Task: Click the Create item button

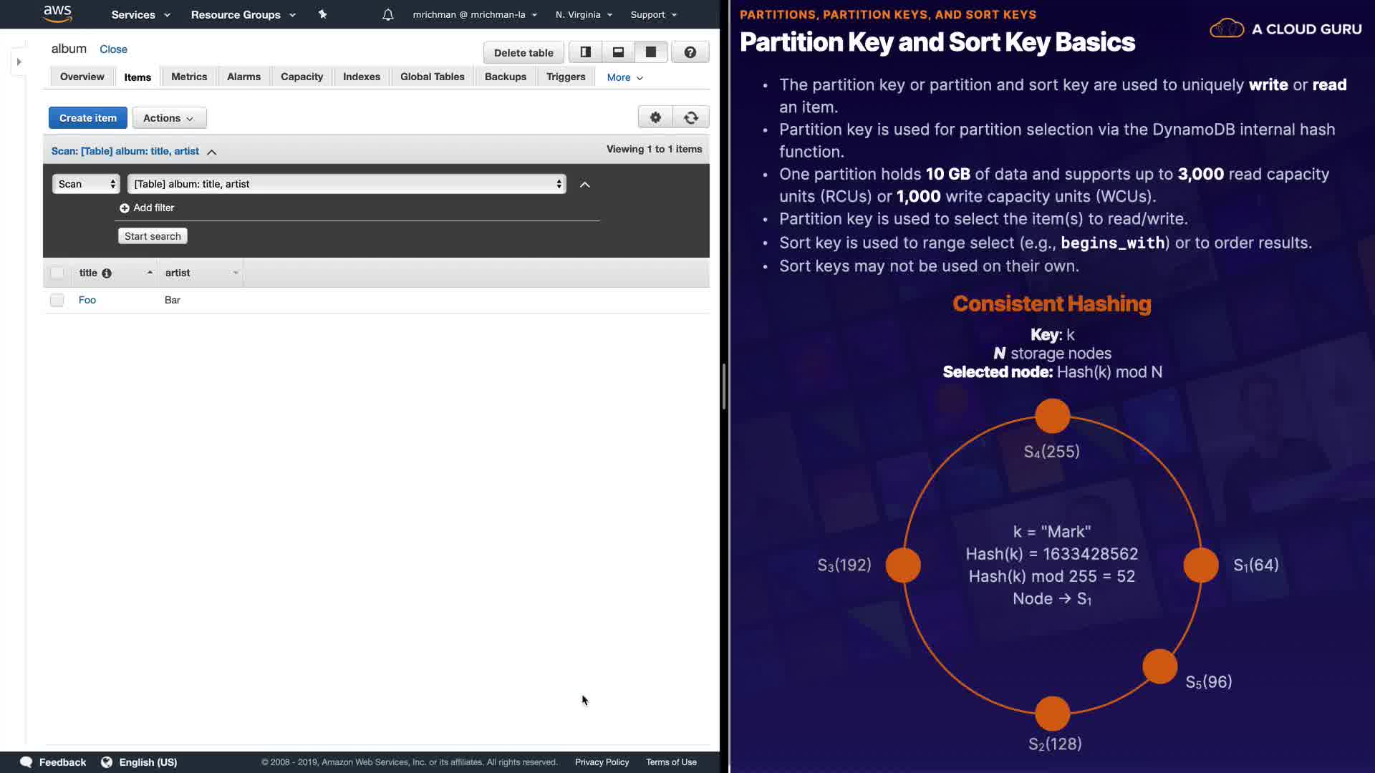Action: (88, 118)
